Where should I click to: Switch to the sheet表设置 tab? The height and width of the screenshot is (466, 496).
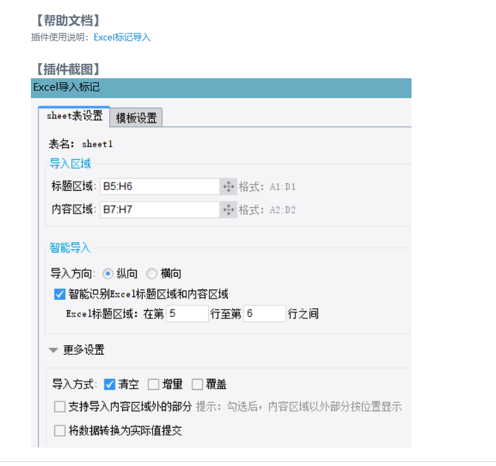coord(74,116)
